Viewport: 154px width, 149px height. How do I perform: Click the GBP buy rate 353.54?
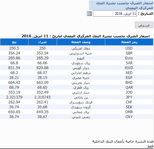[42, 53]
